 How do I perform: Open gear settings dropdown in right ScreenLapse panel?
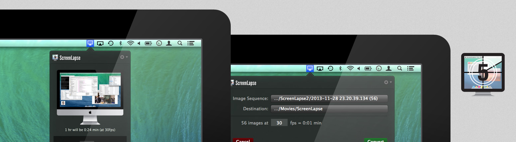(x=388, y=82)
